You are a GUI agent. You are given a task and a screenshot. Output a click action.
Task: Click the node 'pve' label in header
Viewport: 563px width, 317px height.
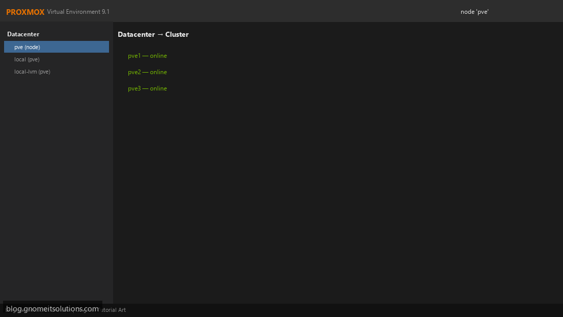[x=474, y=12]
